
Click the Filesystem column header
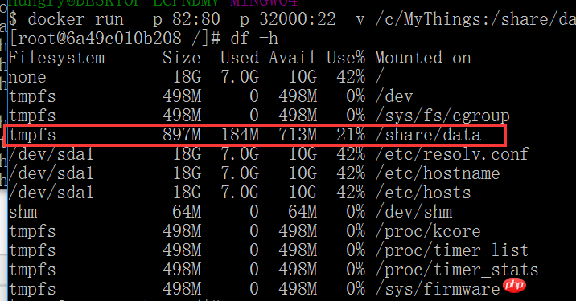56,58
